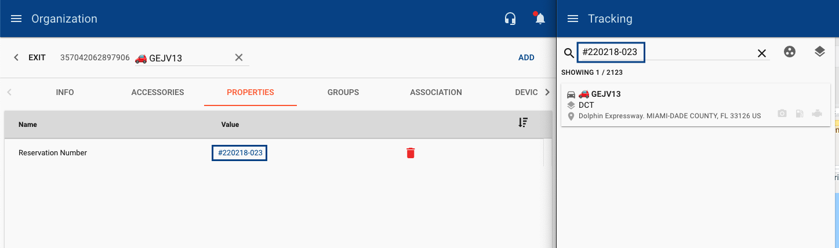Click the sort order icon

pos(523,123)
